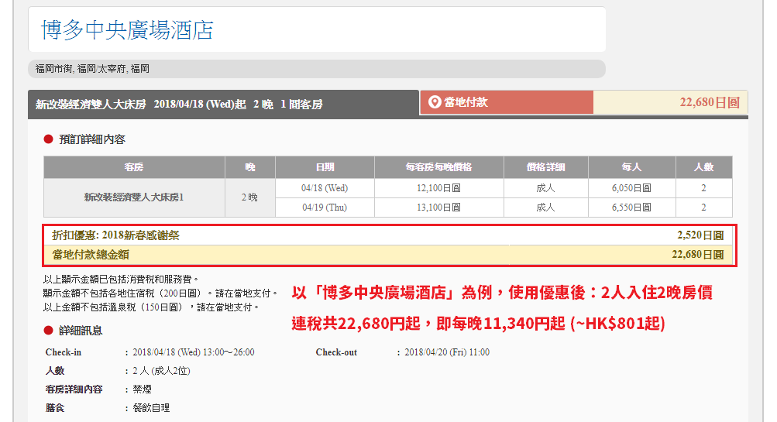Click the Check-in label
The height and width of the screenshot is (422, 777).
(64, 352)
